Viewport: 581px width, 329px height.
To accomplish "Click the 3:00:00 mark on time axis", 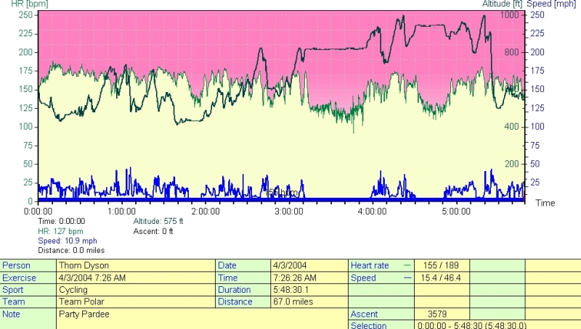I will [289, 211].
